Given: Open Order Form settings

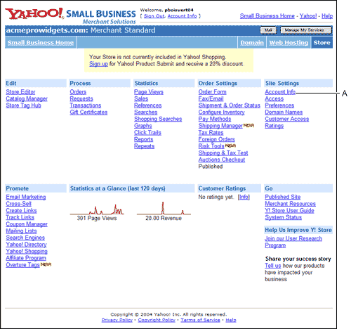Looking at the screenshot, I should click(x=212, y=92).
